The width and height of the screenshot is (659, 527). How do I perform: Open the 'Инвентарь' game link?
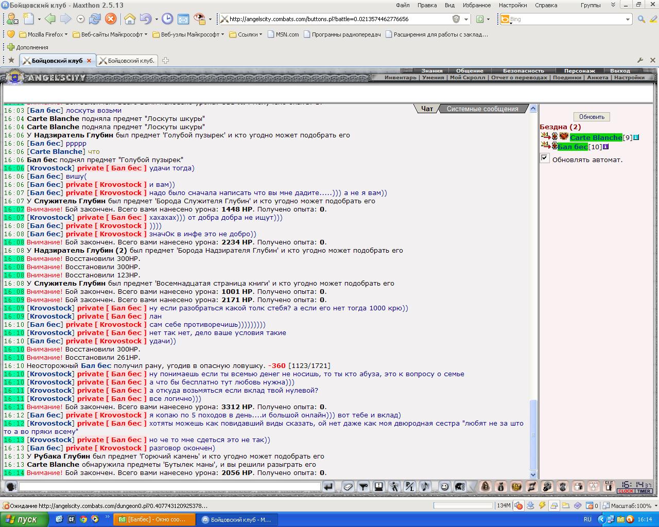tap(400, 77)
